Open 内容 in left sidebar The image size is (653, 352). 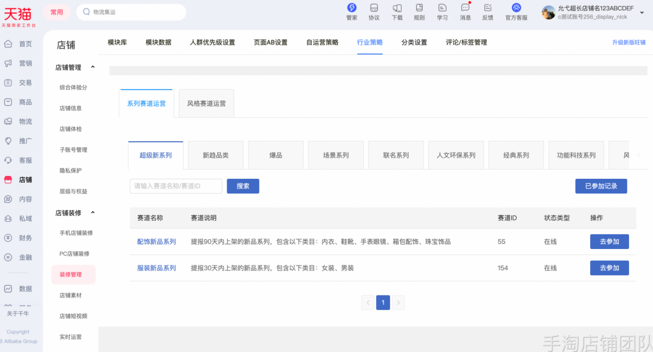coord(18,199)
